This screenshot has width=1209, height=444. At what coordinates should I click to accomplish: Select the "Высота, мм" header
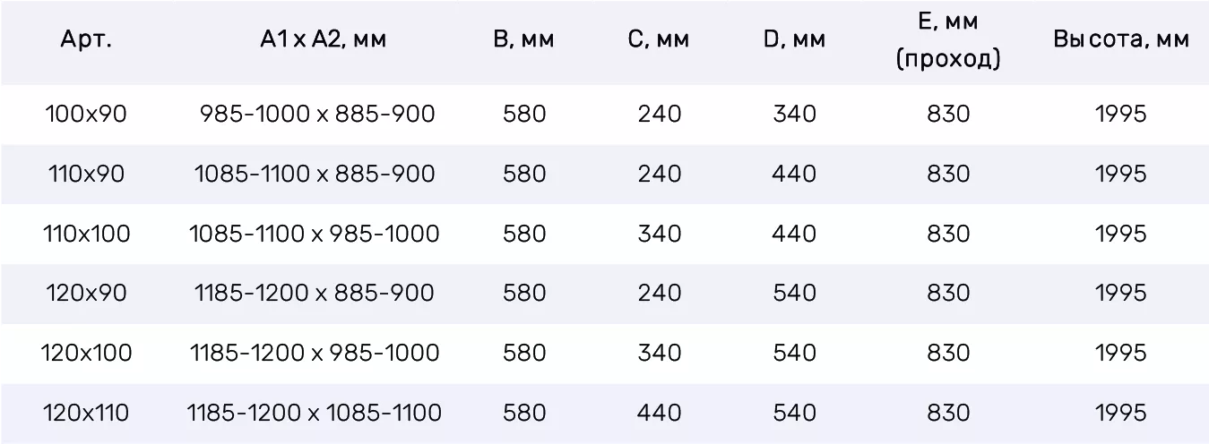pyautogui.click(x=1121, y=40)
